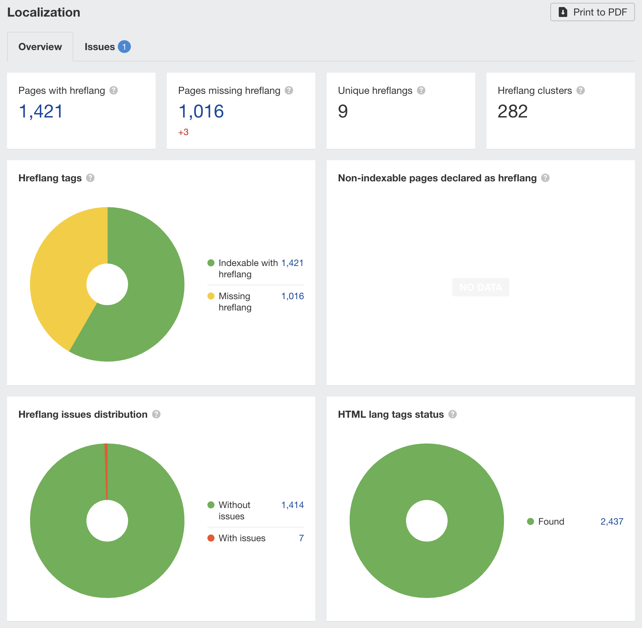Select the Overview tab
This screenshot has width=642, height=628.
point(40,47)
